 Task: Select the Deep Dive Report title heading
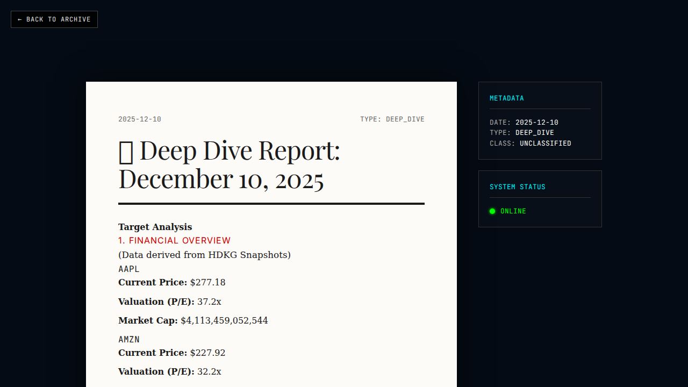(229, 164)
